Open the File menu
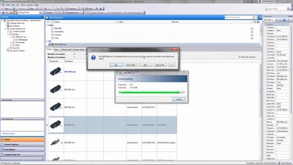Image resolution: width=293 pixels, height=165 pixels. click(3, 5)
